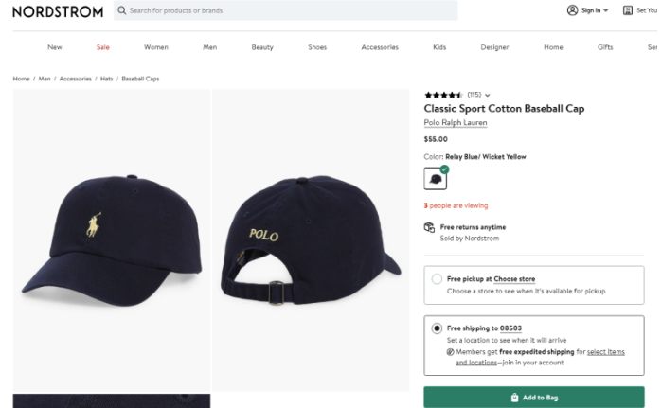Click bag icon on Add to Bag
The height and width of the screenshot is (408, 662).
[513, 398]
